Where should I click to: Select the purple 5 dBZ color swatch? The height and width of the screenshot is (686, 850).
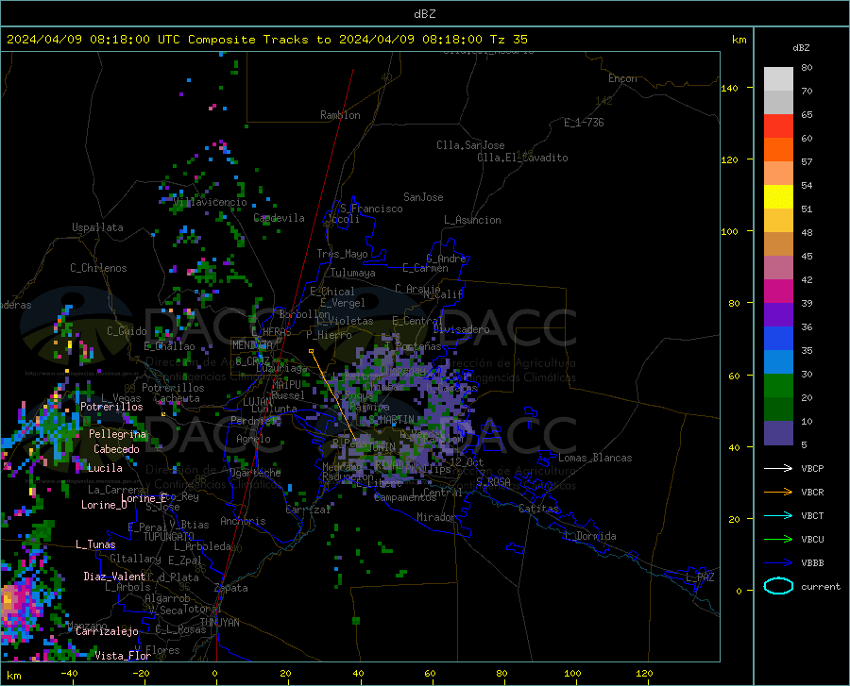pos(778,433)
